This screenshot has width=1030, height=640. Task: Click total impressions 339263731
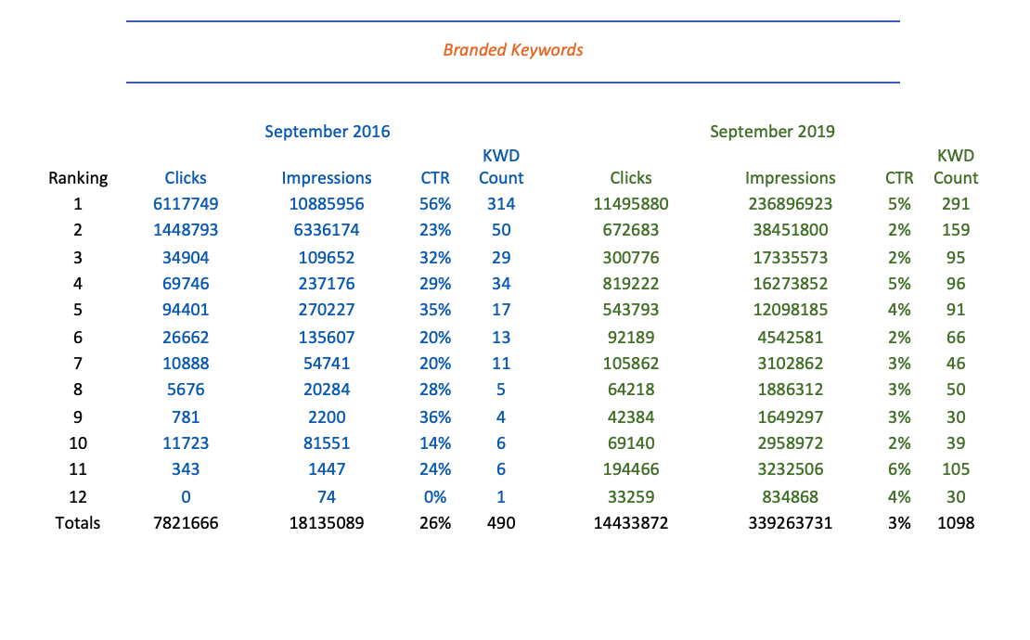pyautogui.click(x=791, y=523)
